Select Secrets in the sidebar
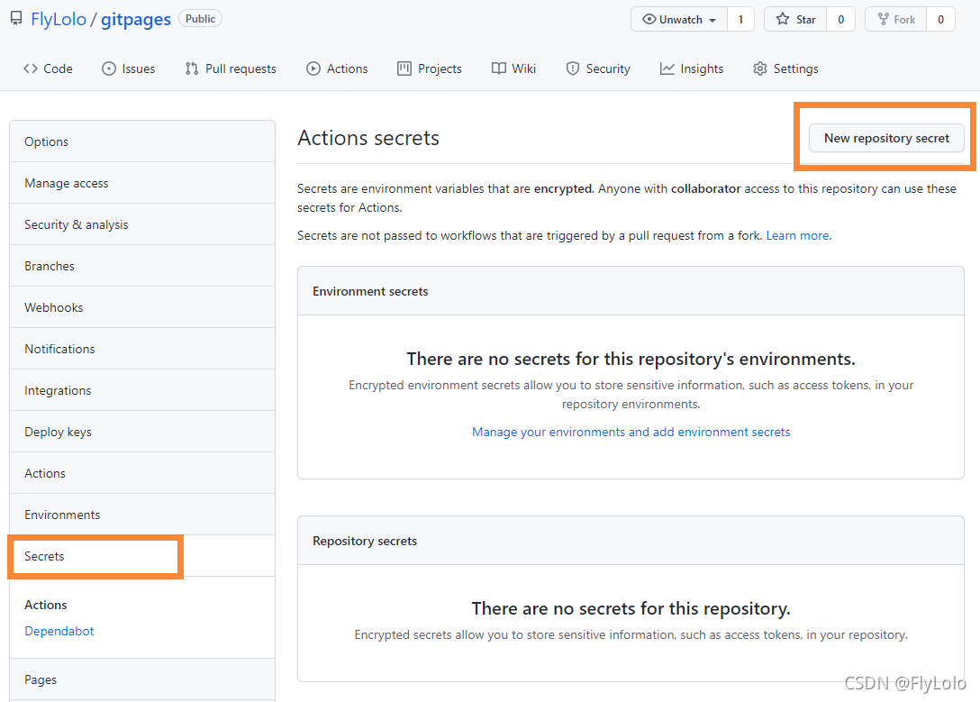980x702 pixels. pyautogui.click(x=142, y=556)
